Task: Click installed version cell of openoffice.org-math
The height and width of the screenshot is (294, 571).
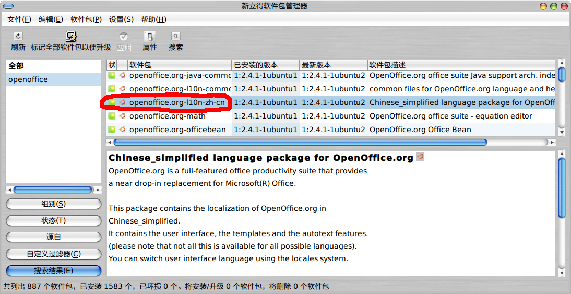Action: [266, 116]
